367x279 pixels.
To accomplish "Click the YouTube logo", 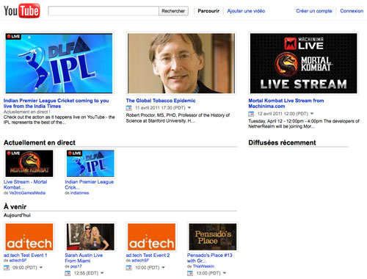I will point(22,11).
